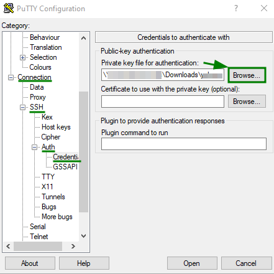
Task: Open the More bugs settings
Action: coord(57,217)
